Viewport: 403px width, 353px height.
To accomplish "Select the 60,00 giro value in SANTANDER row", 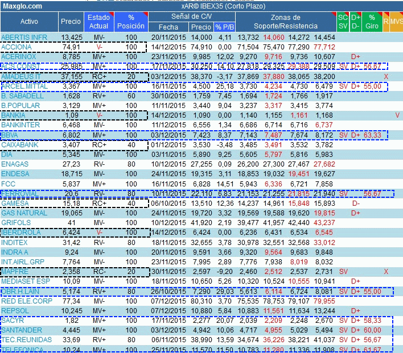I will click(372, 330).
